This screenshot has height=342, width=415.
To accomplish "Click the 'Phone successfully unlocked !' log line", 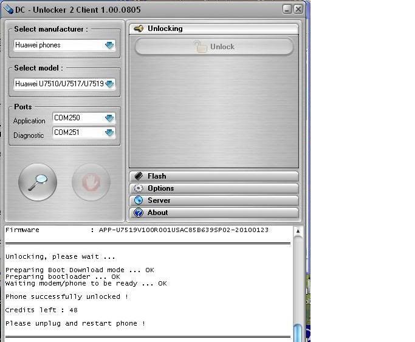I will pyautogui.click(x=67, y=297).
